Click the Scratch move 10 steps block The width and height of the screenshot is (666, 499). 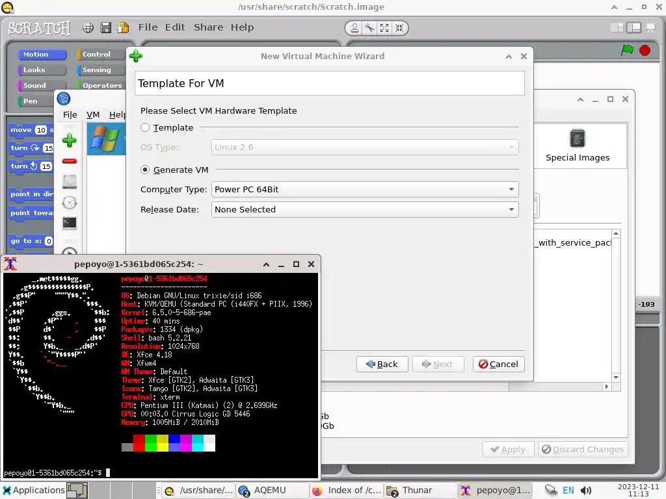coord(32,130)
